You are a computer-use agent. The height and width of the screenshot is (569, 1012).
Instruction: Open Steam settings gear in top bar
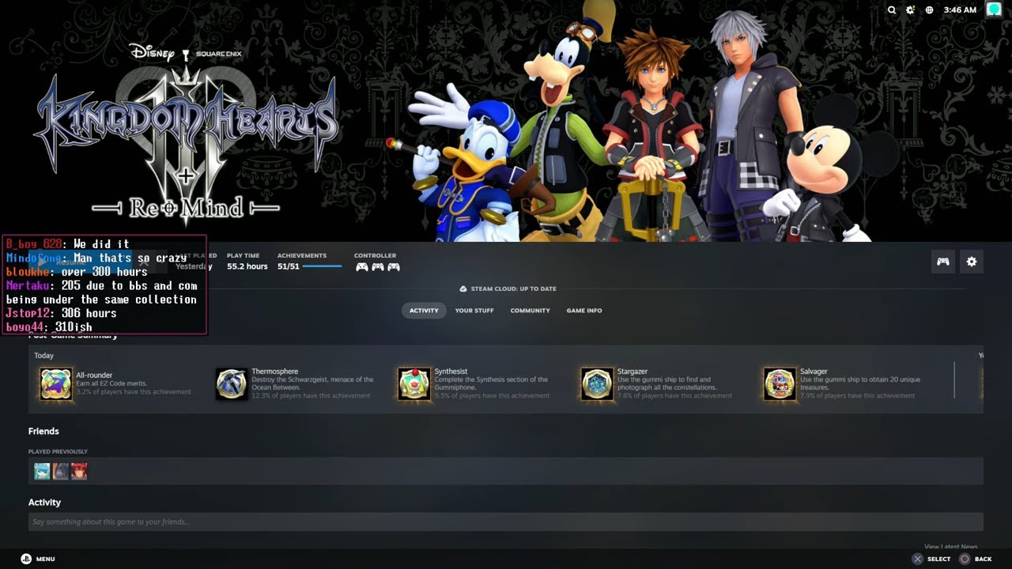911,10
